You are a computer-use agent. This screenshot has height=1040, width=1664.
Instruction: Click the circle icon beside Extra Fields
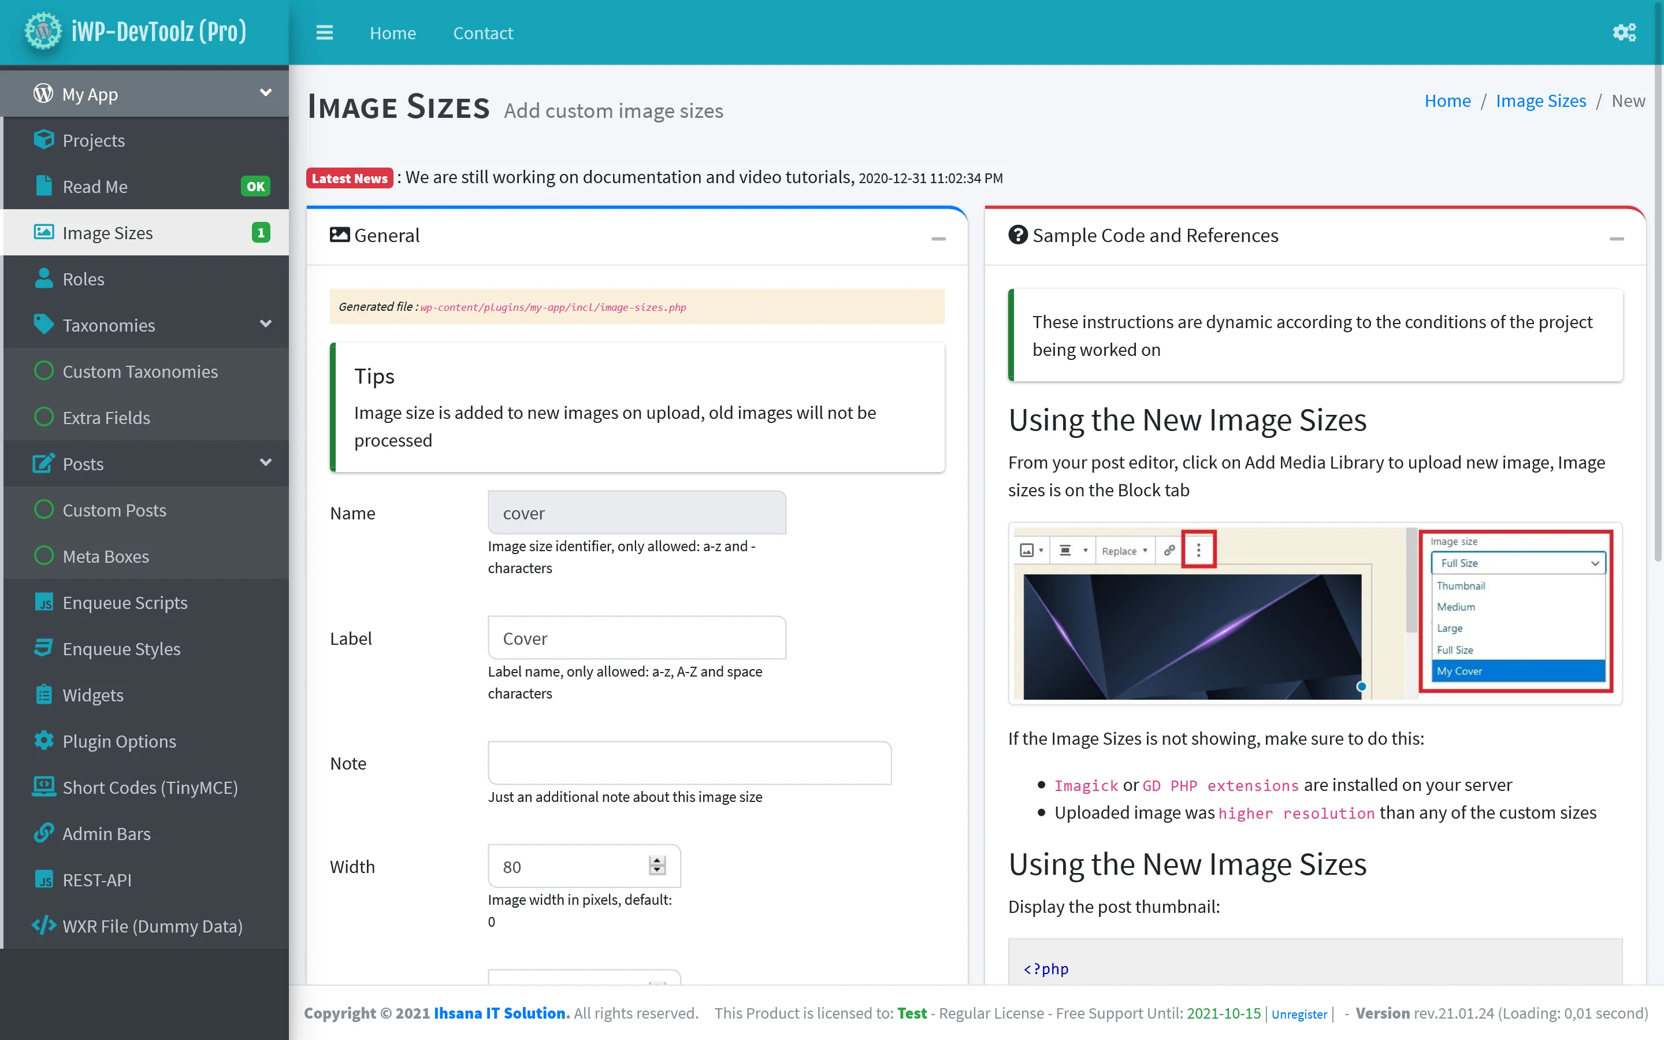tap(43, 417)
